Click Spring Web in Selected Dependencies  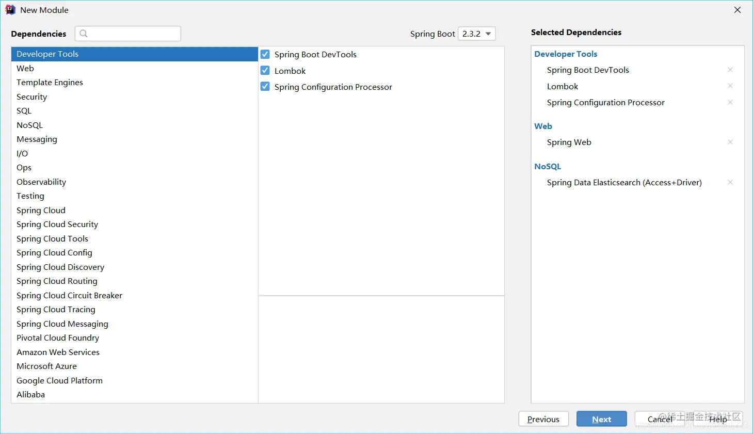(x=569, y=142)
